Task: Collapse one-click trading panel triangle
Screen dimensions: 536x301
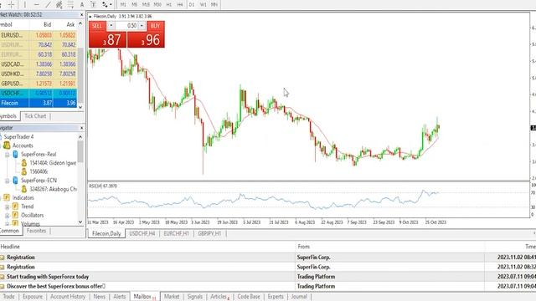Action: 90,17
